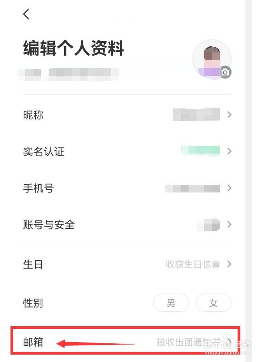Screen dimensions: 266x362
Task: Open the 手机号 setting
Action: coord(127,188)
